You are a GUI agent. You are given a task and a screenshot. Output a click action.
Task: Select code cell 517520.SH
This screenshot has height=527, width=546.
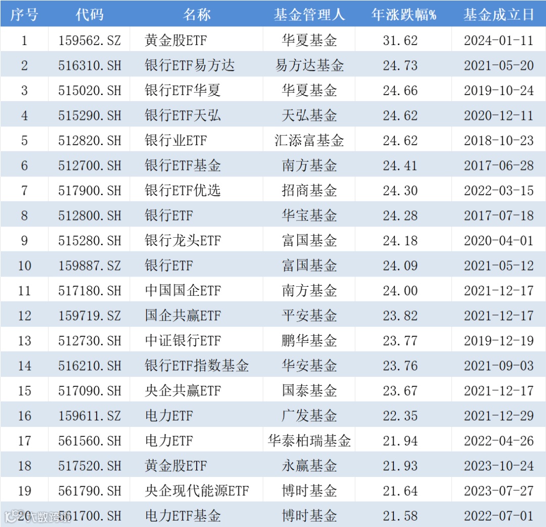89,466
